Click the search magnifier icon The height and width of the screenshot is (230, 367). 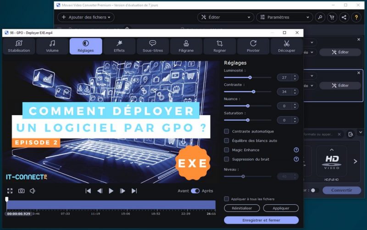click(320, 17)
